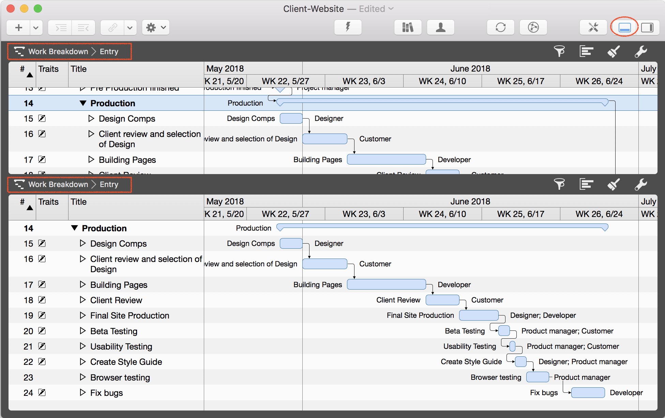Toggle the bottom split panel view
This screenshot has height=418, width=665.
624,27
